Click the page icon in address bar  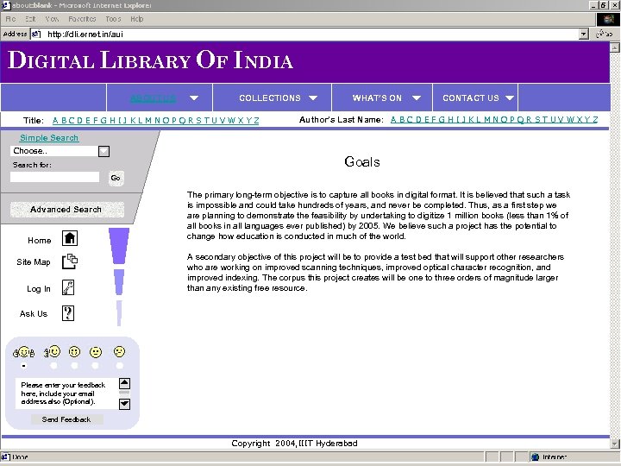click(x=36, y=34)
